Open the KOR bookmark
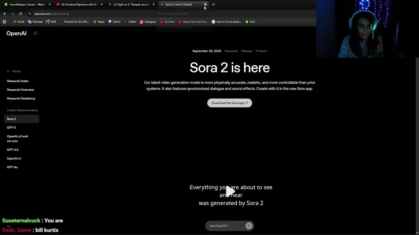The width and height of the screenshot is (419, 235). click(x=51, y=22)
